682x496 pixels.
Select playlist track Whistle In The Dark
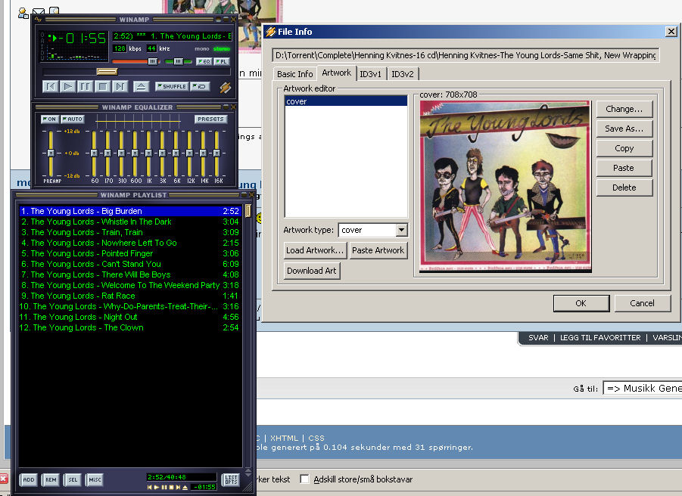click(x=130, y=222)
